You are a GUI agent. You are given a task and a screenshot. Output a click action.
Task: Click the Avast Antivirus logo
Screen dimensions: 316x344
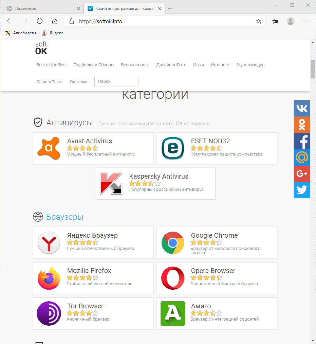(49, 148)
